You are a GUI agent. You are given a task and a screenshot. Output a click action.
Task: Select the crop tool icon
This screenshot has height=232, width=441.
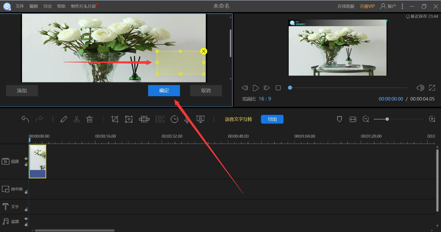[x=115, y=119]
